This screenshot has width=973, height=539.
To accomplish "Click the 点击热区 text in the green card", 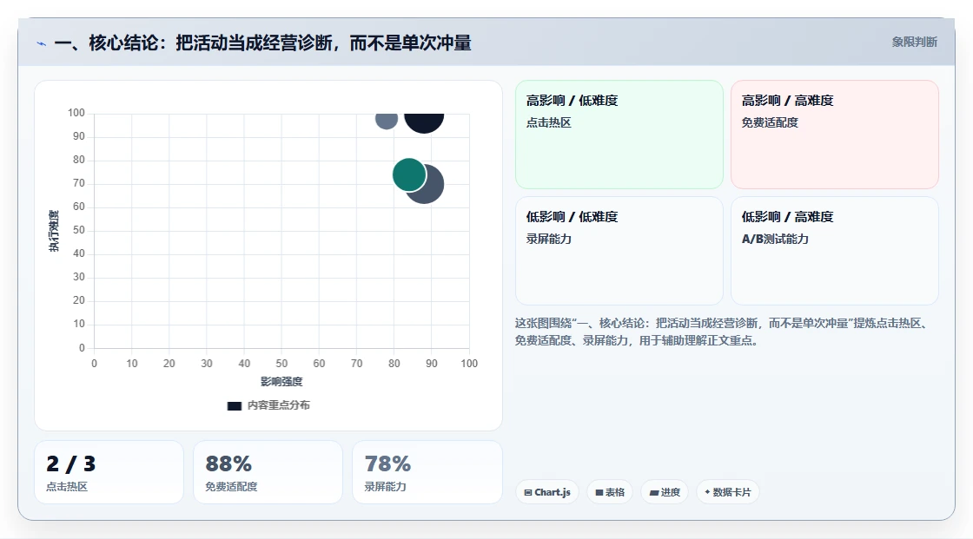I will pos(548,122).
